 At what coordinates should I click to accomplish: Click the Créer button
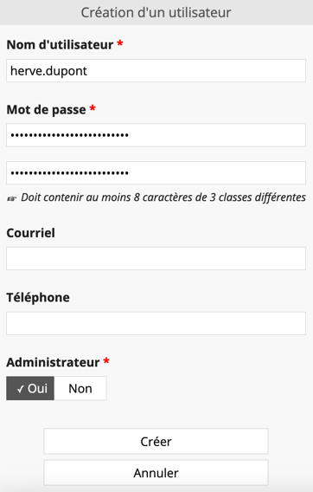pos(156,441)
